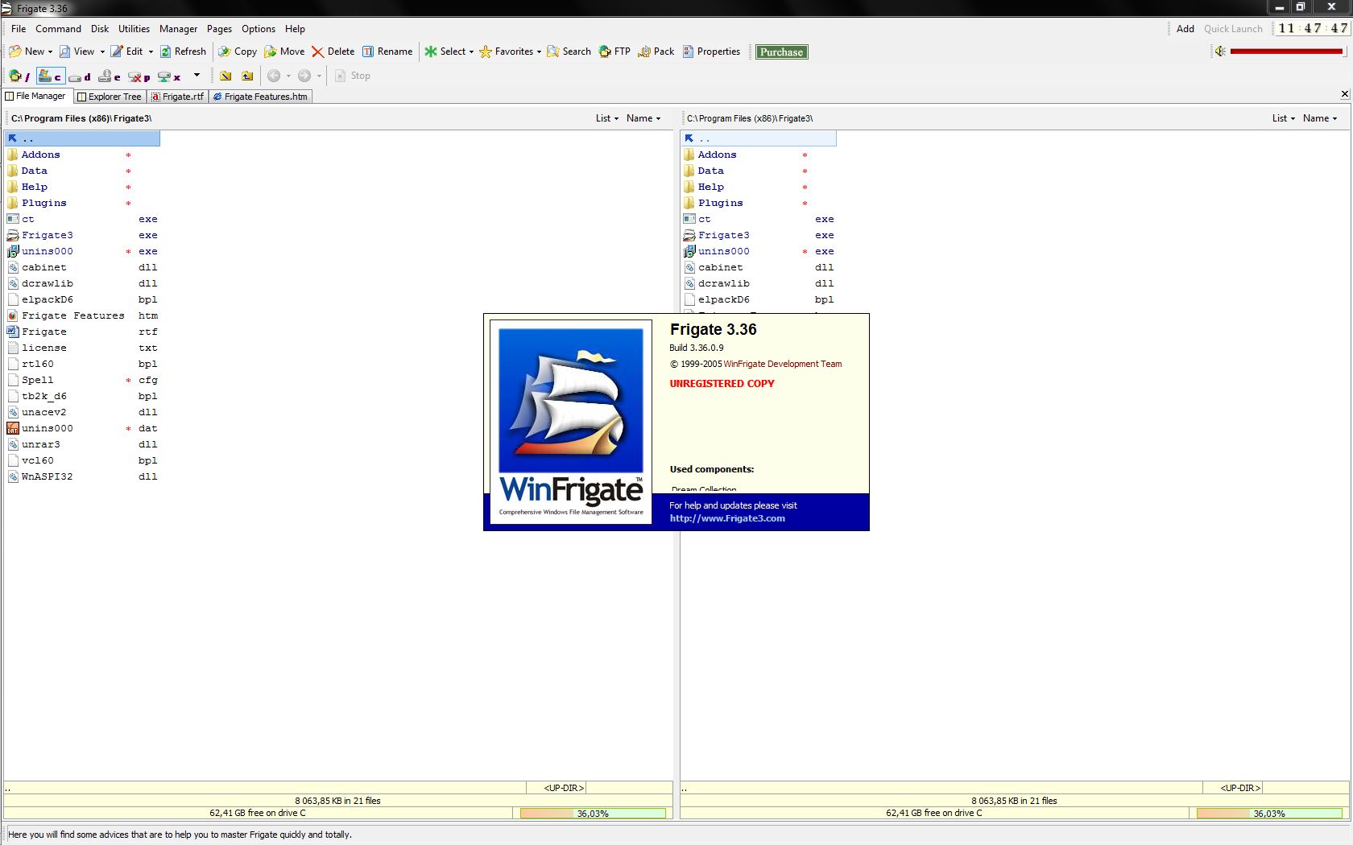Click the go to root folder icon
This screenshot has height=845, width=1353.
click(x=225, y=76)
